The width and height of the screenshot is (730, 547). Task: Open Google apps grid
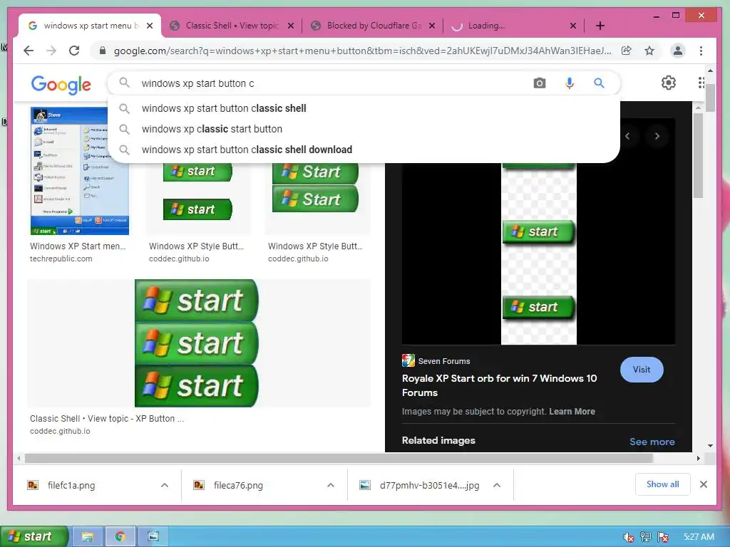click(701, 83)
